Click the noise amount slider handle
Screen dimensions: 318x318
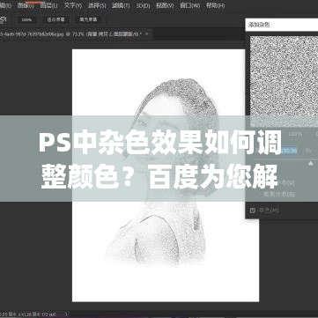pos(311,163)
